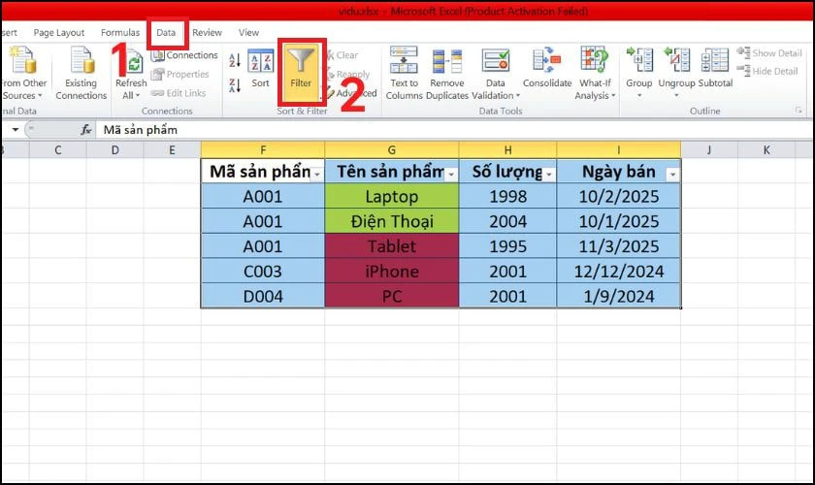
Task: Open the Outline dialog launcher
Action: [x=799, y=111]
